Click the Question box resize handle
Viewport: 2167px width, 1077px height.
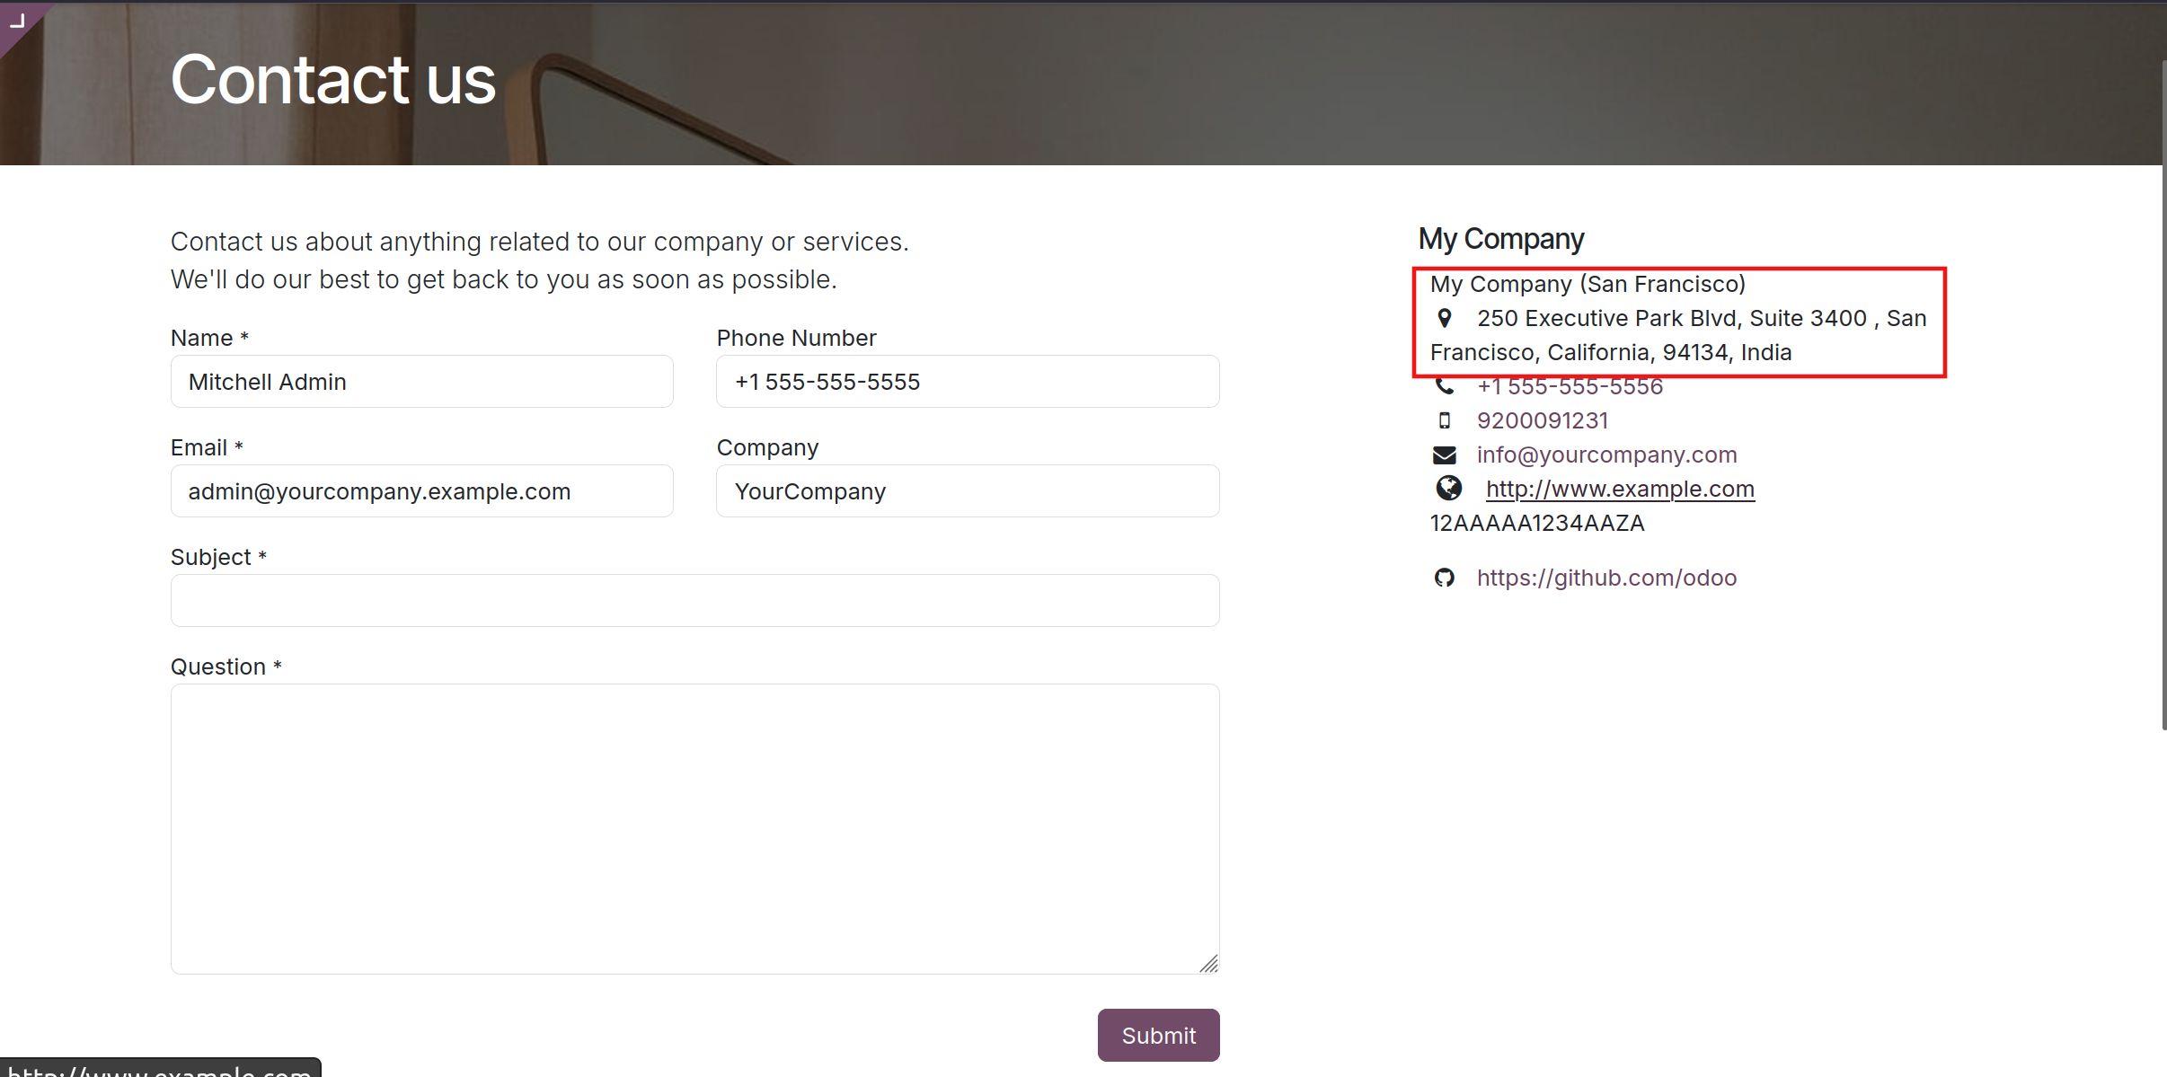1209,964
